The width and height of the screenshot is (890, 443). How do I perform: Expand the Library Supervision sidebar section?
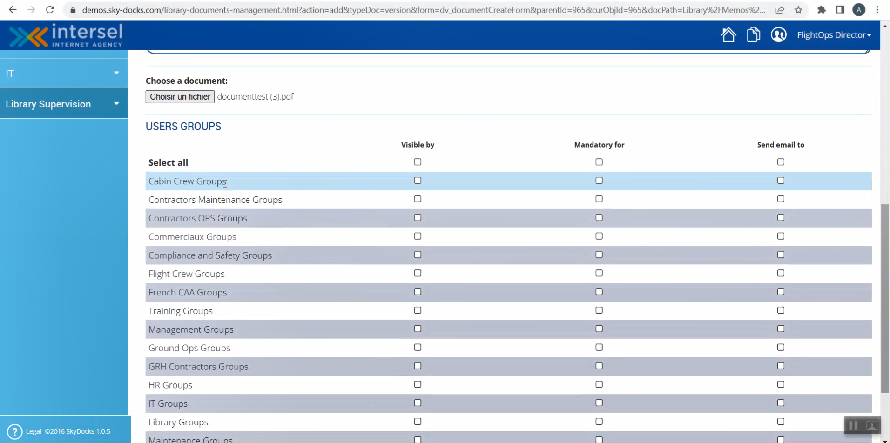coord(64,104)
